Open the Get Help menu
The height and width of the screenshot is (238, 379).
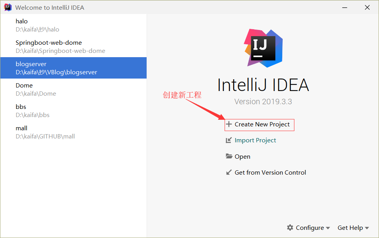click(x=350, y=227)
